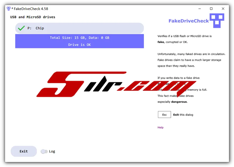Select the P: Chip drive entry
Viewport: 234px width, 167px height.
[79, 28]
